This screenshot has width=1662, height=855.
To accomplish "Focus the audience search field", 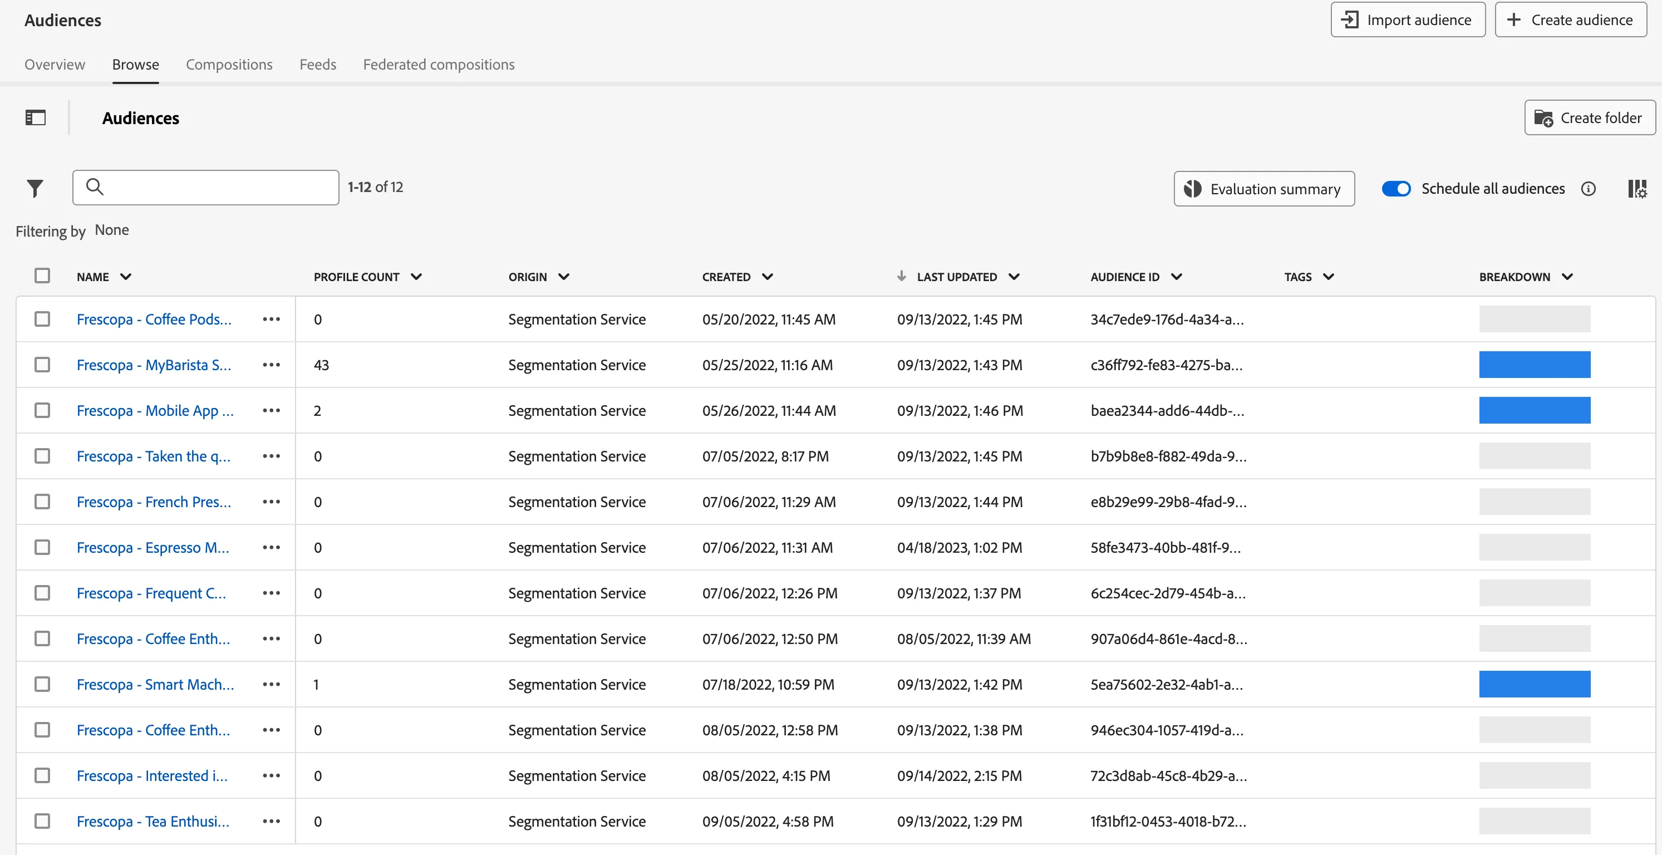I will 206,187.
